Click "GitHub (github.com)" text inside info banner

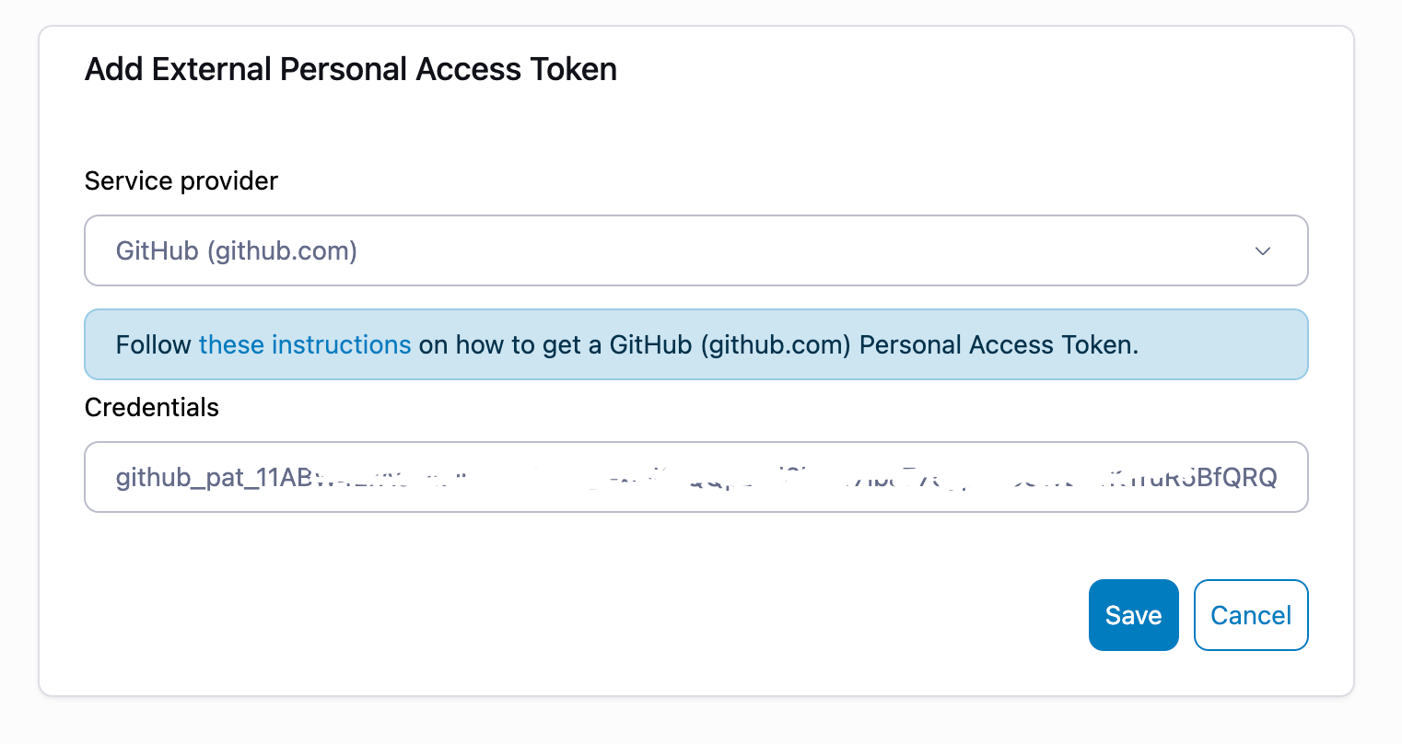[x=730, y=344]
